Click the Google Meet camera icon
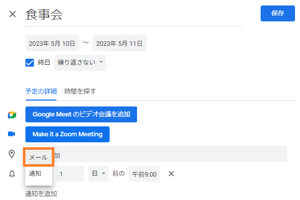The image size is (300, 200). click(12, 115)
